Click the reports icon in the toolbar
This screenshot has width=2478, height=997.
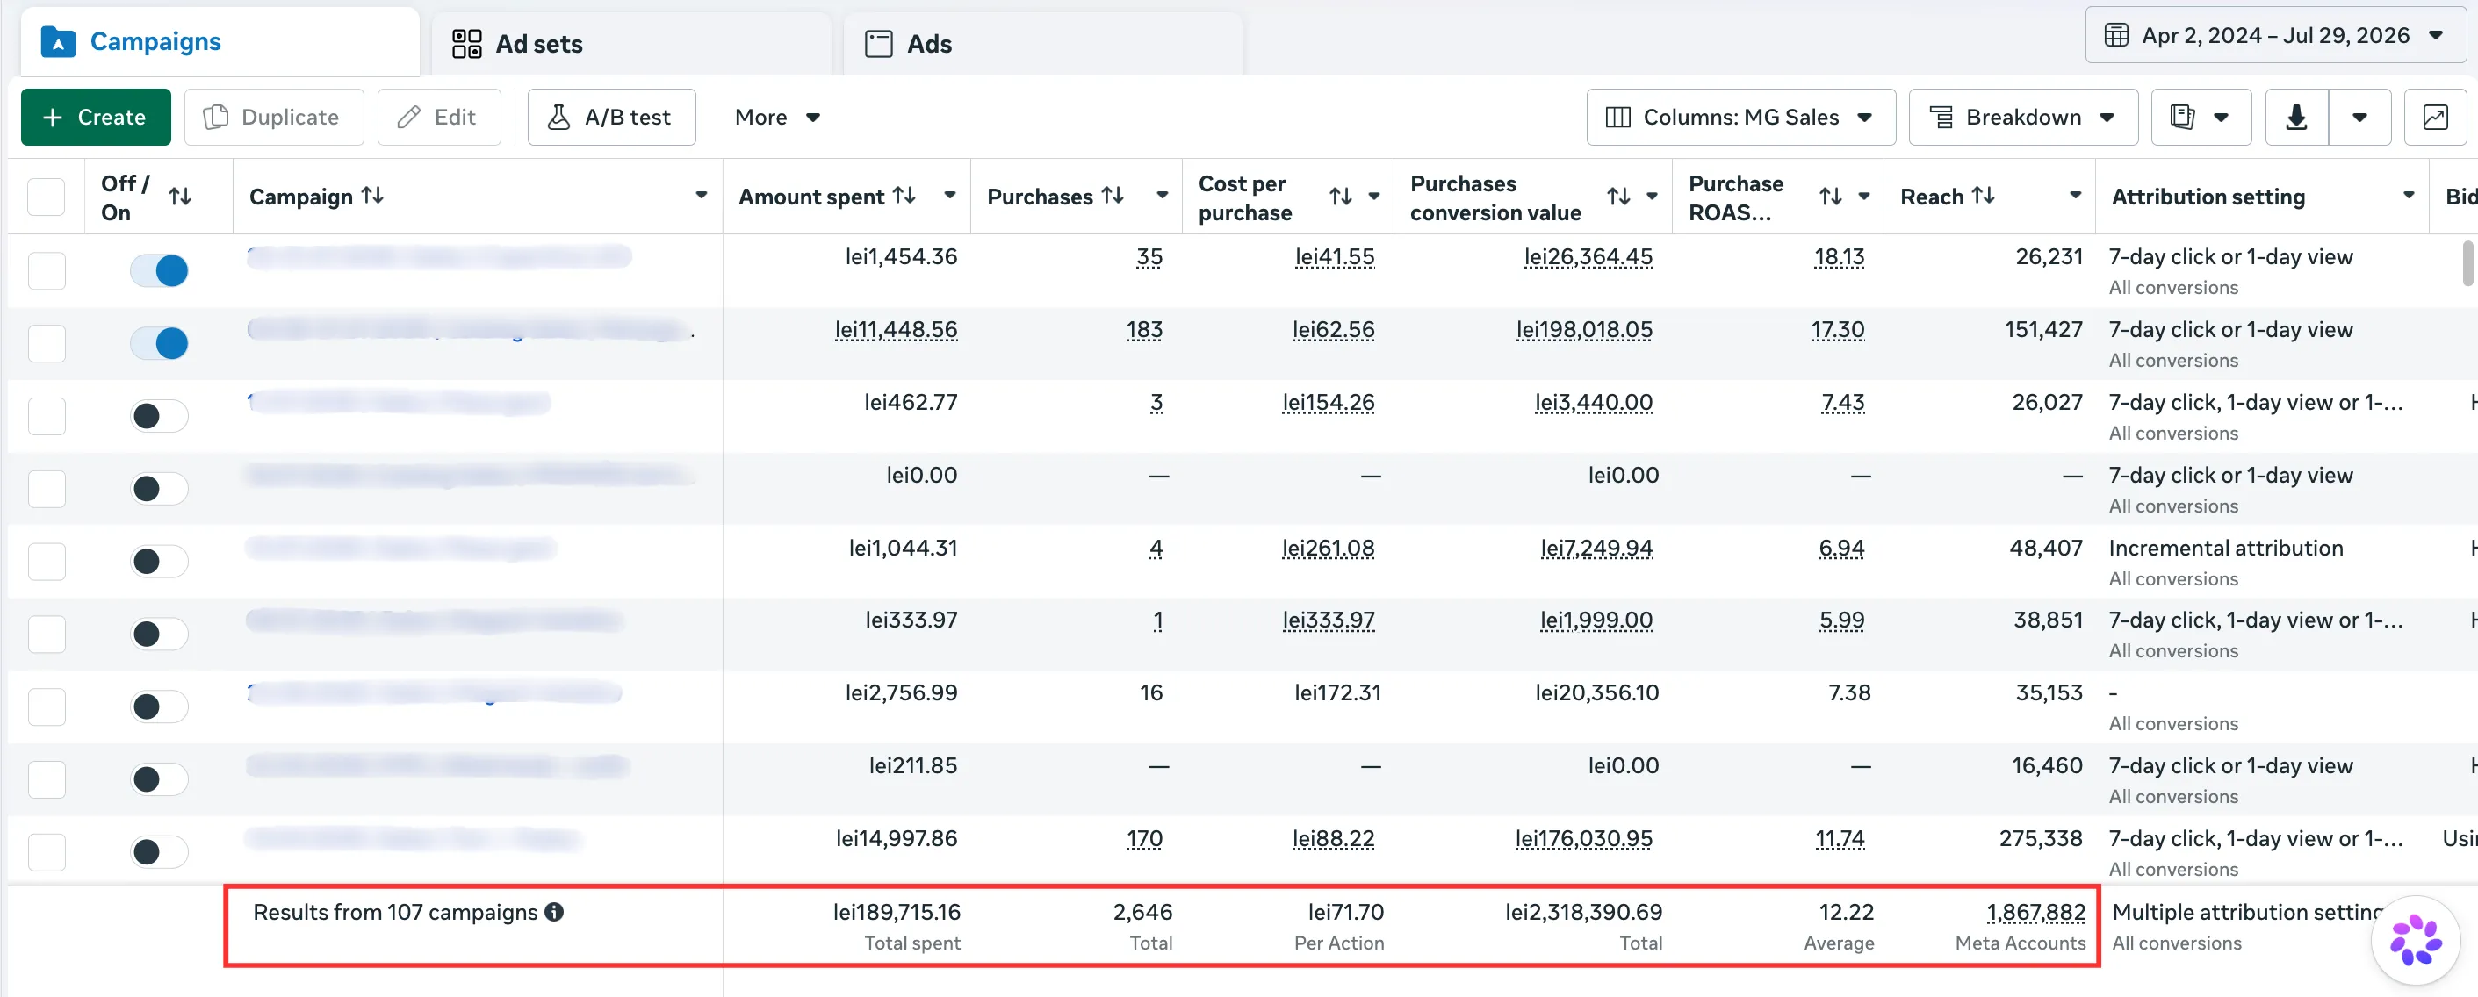(x=2201, y=118)
